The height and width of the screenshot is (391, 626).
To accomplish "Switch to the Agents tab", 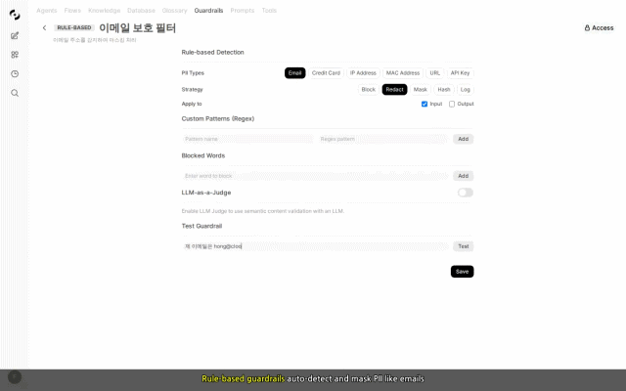I will pos(46,10).
